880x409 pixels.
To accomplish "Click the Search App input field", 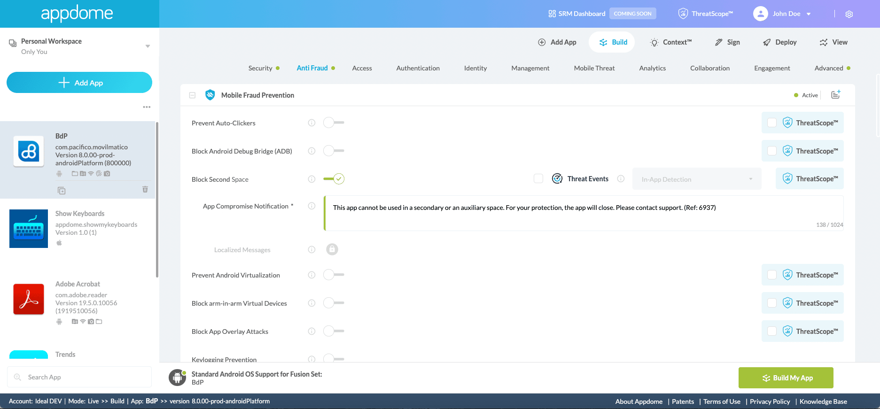I will click(x=80, y=377).
